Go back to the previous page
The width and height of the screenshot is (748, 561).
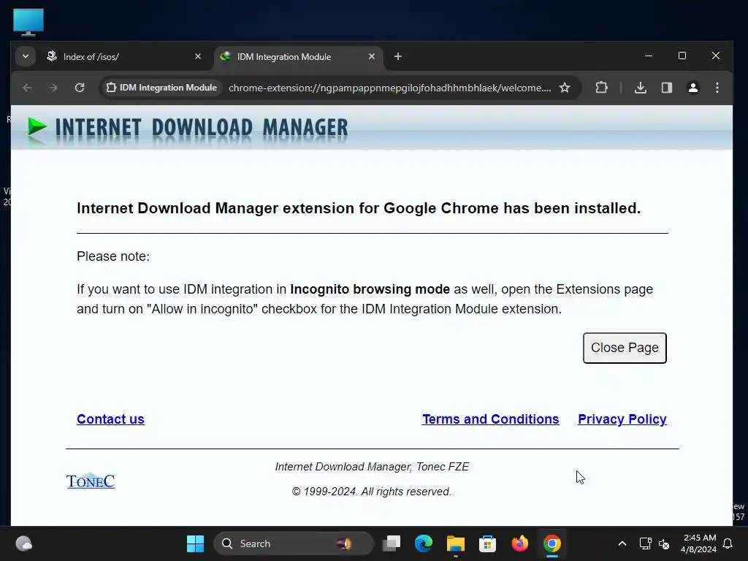coord(27,88)
